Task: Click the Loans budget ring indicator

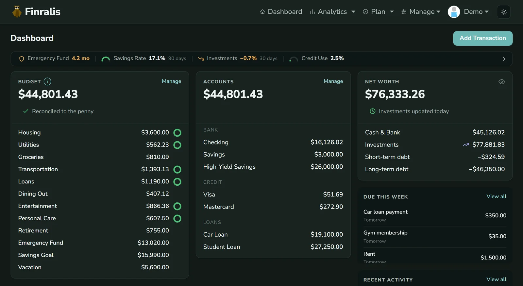Action: coord(177,182)
